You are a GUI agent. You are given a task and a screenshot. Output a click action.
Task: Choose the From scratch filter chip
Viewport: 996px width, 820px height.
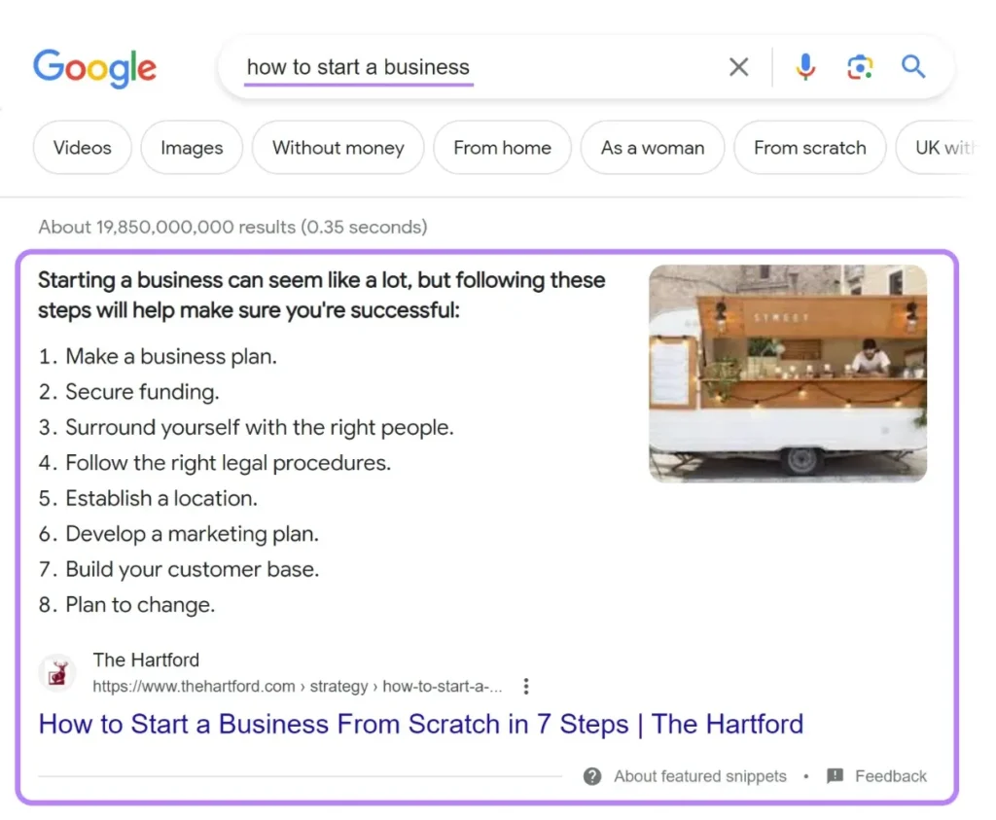(809, 148)
